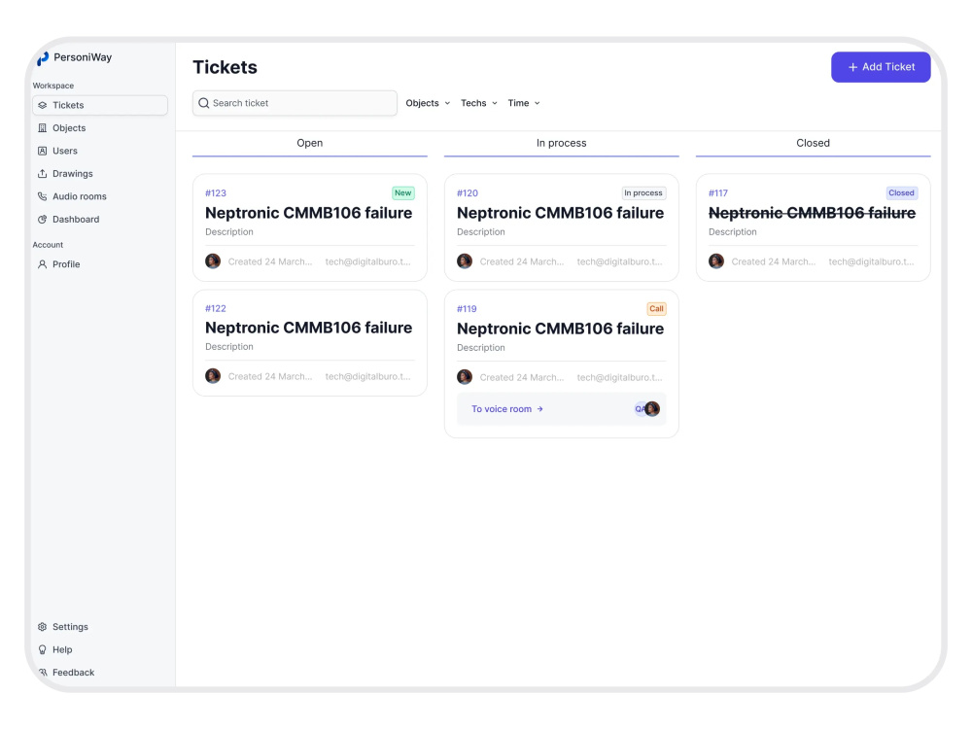972x729 pixels.
Task: Click tech email on ticket #120
Action: 619,262
